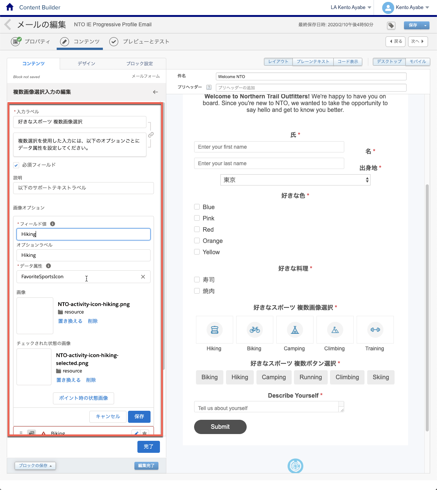Click the blue 保存 beside キャンセル
437x490 pixels.
pyautogui.click(x=139, y=417)
